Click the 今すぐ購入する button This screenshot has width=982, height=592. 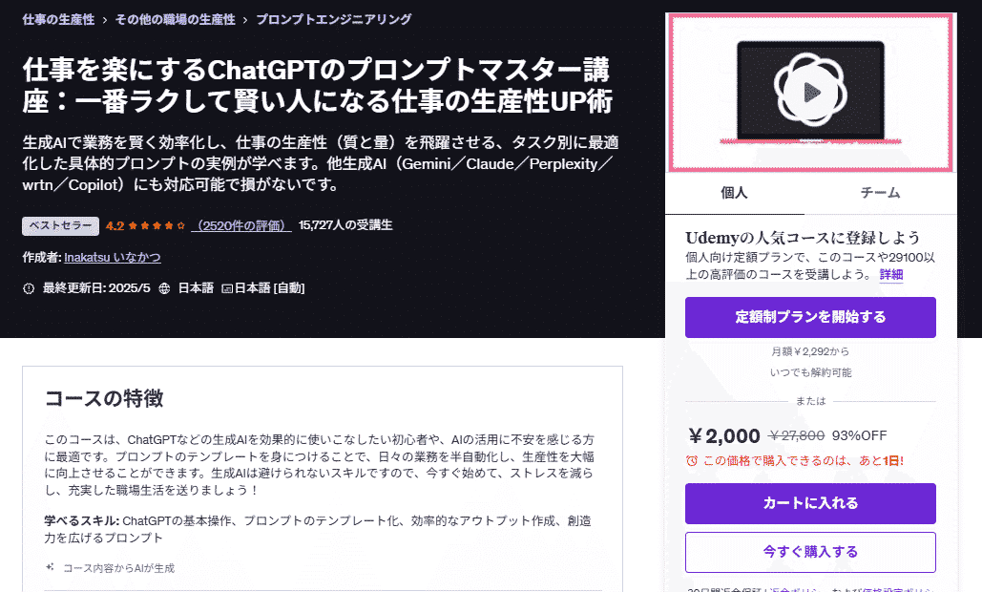pos(809,552)
